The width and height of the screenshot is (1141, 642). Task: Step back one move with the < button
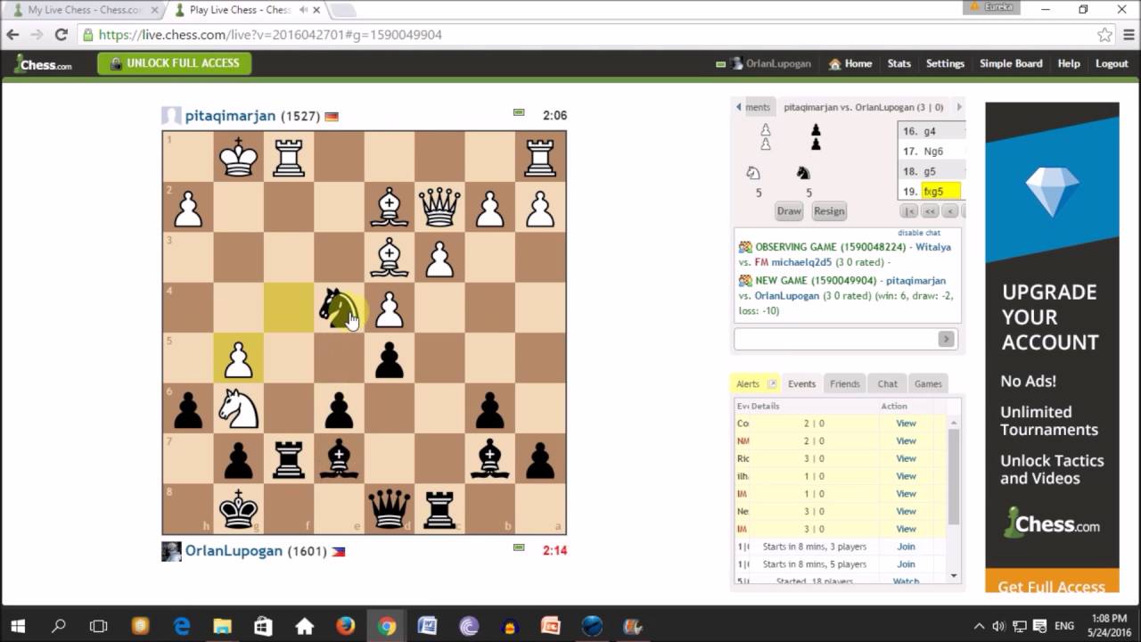950,211
